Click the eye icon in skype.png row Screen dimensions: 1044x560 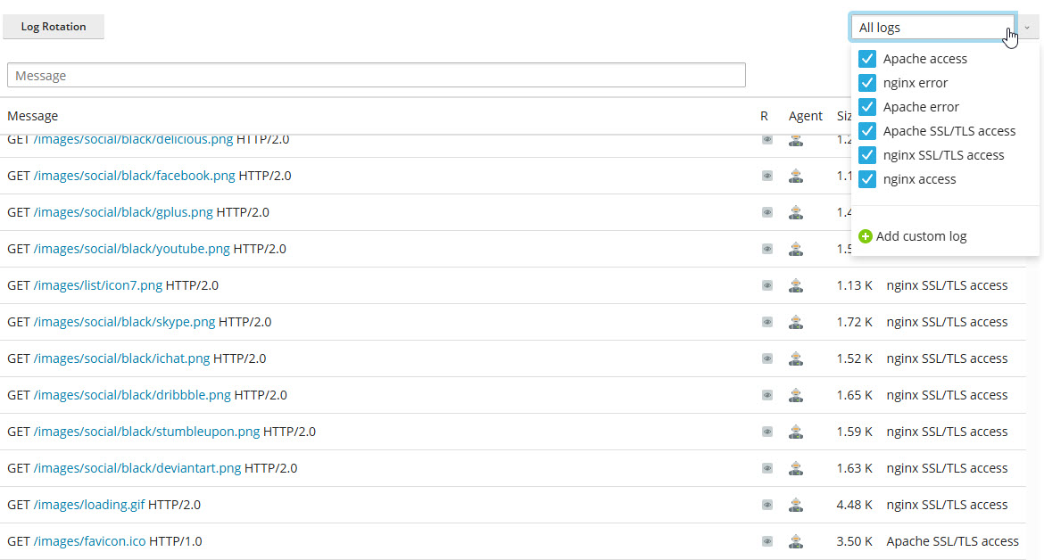coord(767,322)
